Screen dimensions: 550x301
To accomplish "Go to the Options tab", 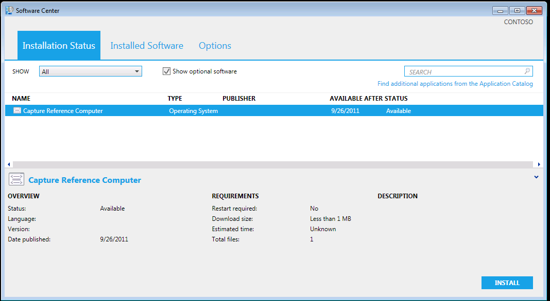I will click(x=215, y=46).
